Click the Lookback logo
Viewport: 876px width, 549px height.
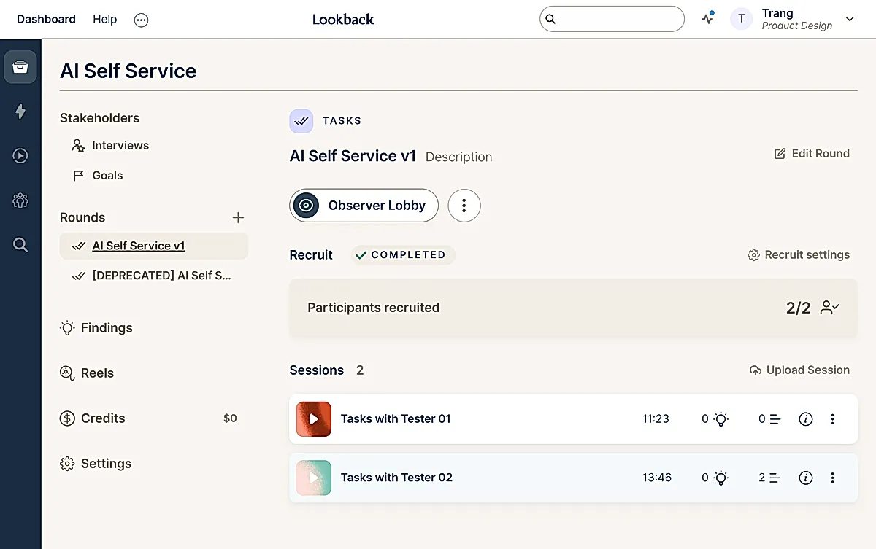[343, 19]
